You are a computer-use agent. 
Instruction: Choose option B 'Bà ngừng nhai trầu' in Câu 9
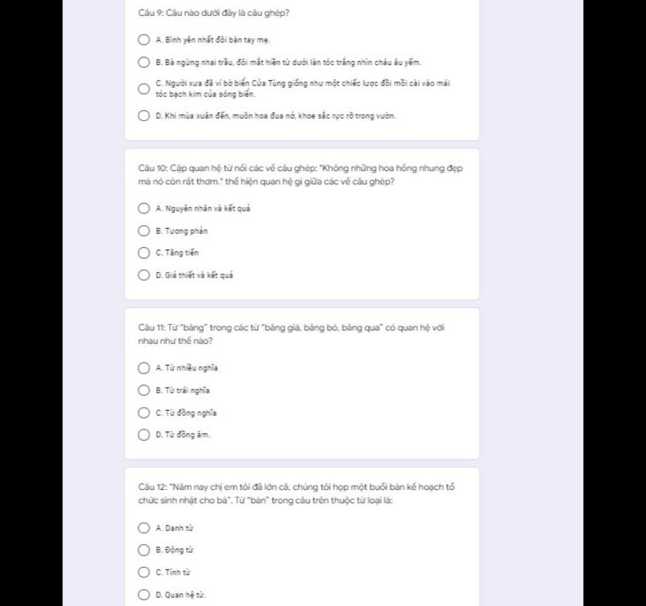click(x=144, y=62)
